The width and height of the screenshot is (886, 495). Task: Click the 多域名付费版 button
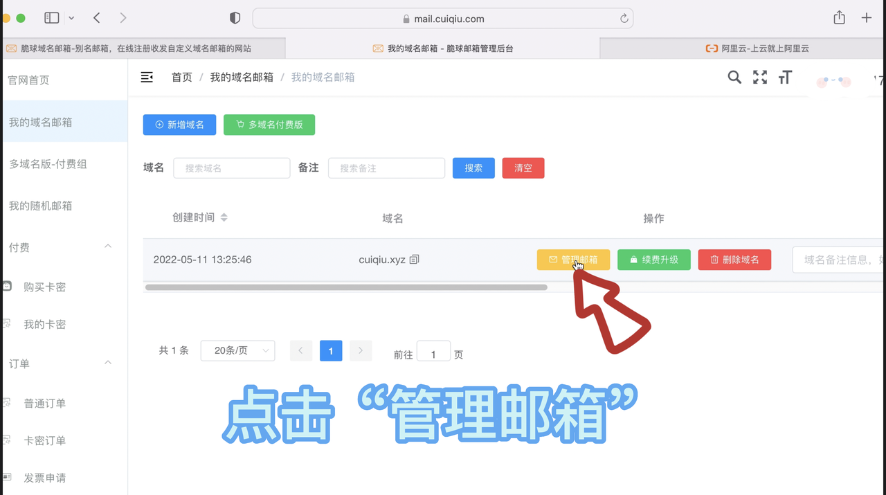point(269,125)
